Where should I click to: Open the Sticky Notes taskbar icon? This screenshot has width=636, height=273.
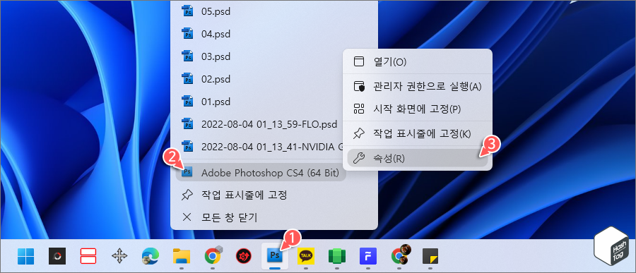[x=430, y=256]
